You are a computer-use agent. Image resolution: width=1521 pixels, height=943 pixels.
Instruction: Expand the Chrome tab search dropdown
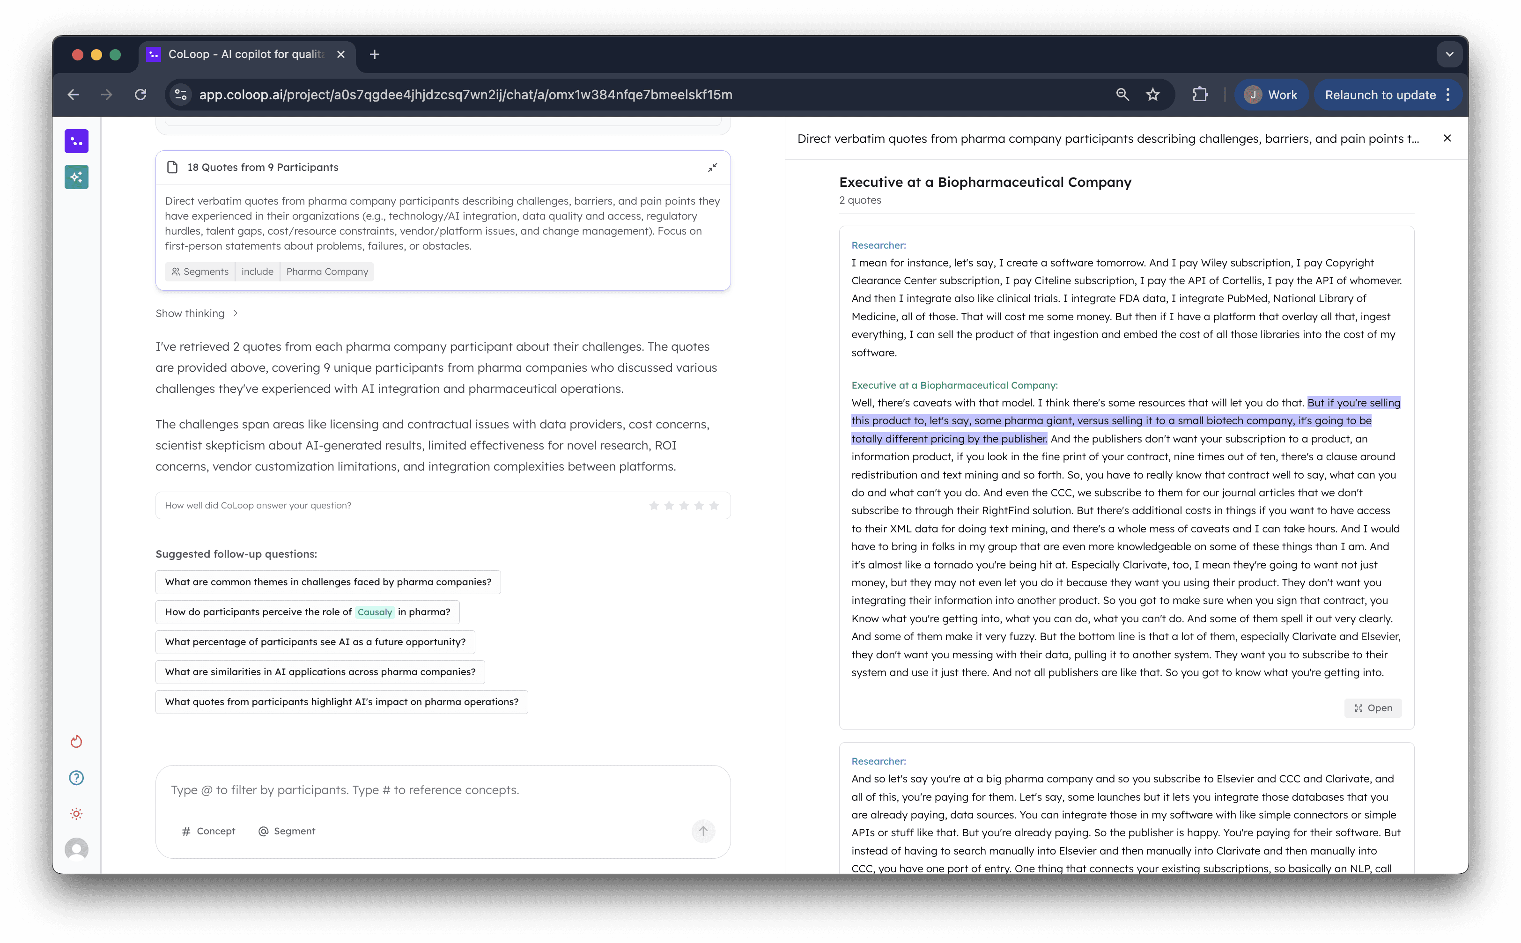pos(1449,54)
